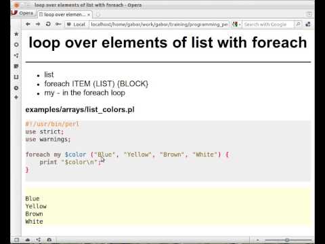The image size is (325, 244).
Task: Click the Opera Link cloud icon
Action: click(x=28, y=240)
